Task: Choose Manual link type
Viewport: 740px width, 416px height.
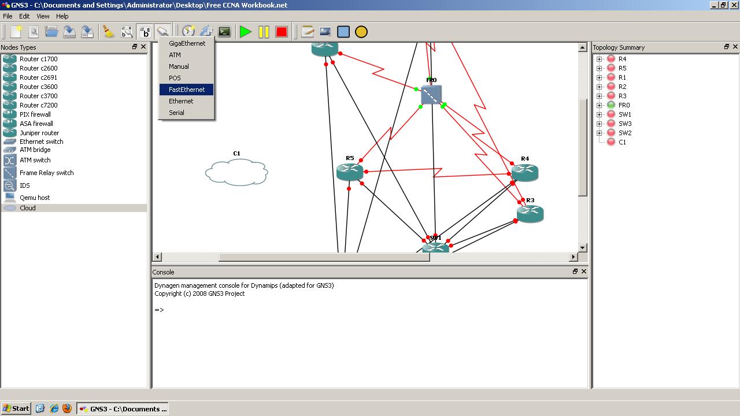Action: [x=187, y=66]
